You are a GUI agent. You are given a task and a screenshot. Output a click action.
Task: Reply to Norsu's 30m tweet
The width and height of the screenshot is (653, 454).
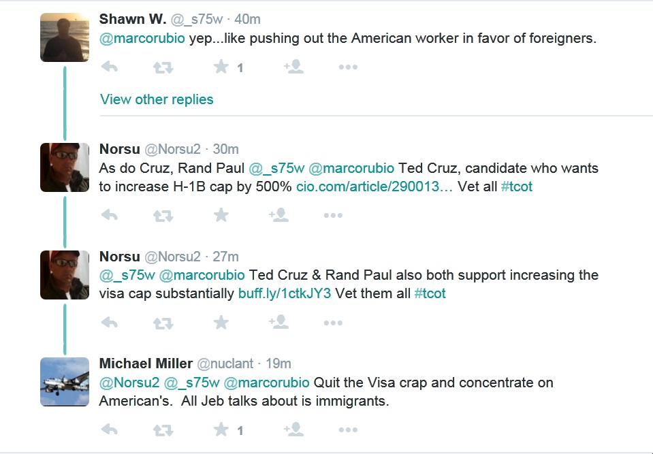point(109,215)
